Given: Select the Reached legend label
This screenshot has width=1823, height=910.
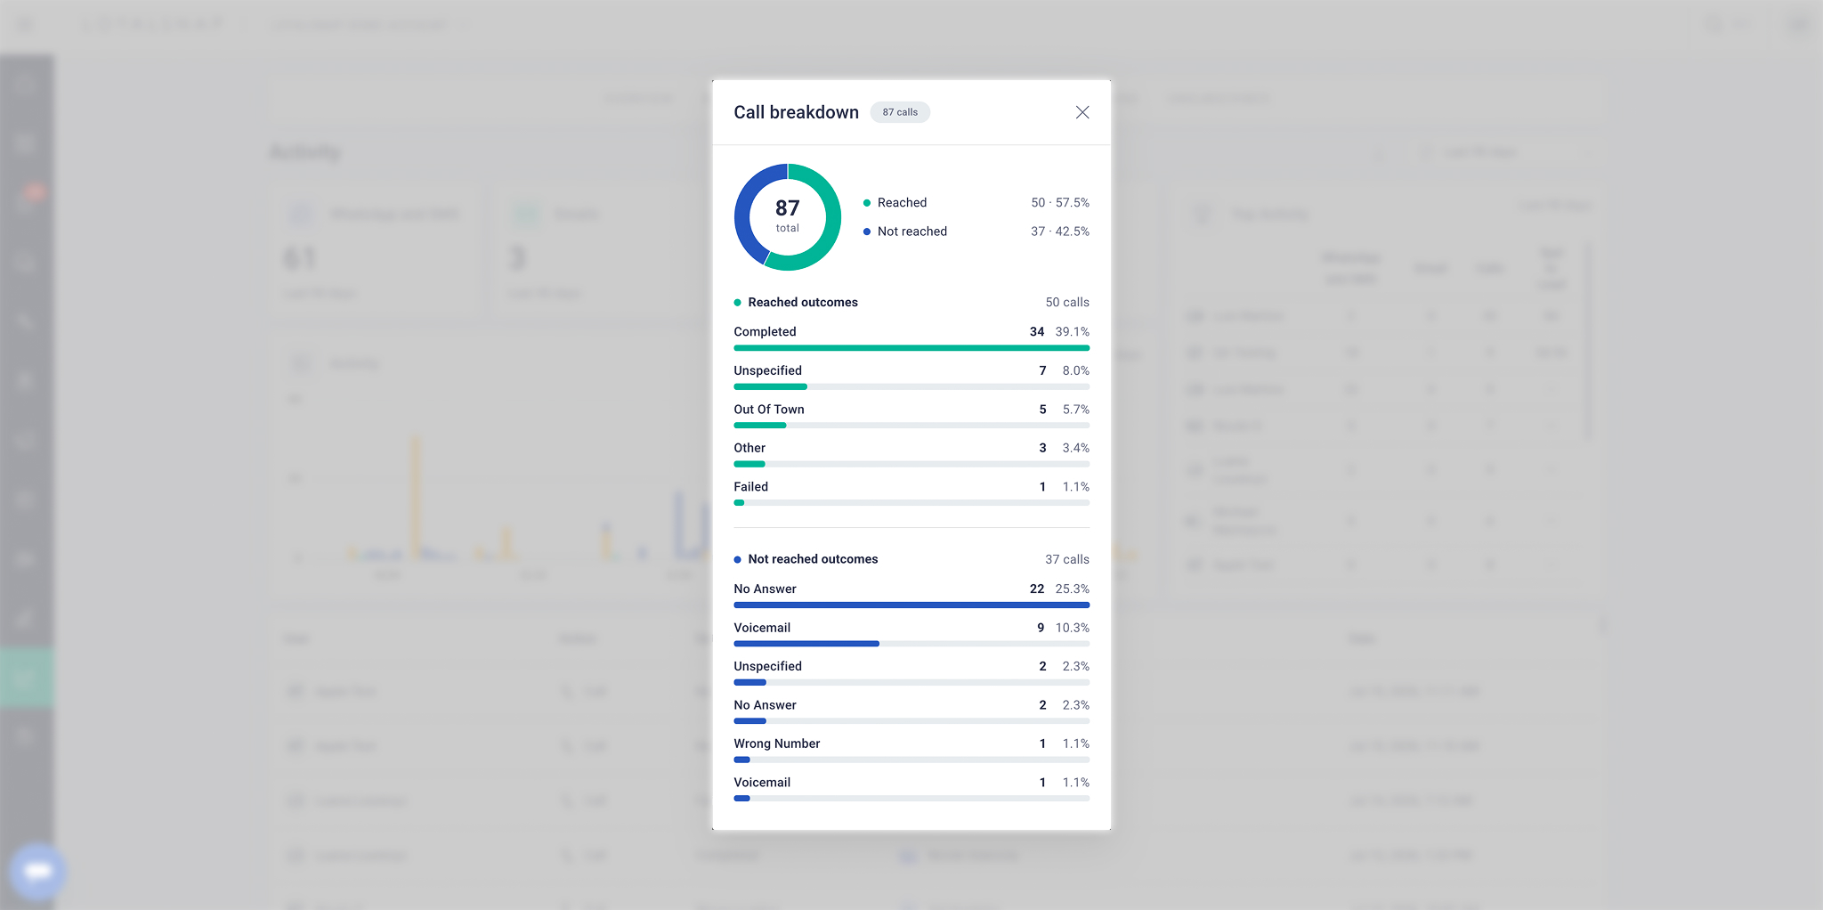Looking at the screenshot, I should point(902,203).
